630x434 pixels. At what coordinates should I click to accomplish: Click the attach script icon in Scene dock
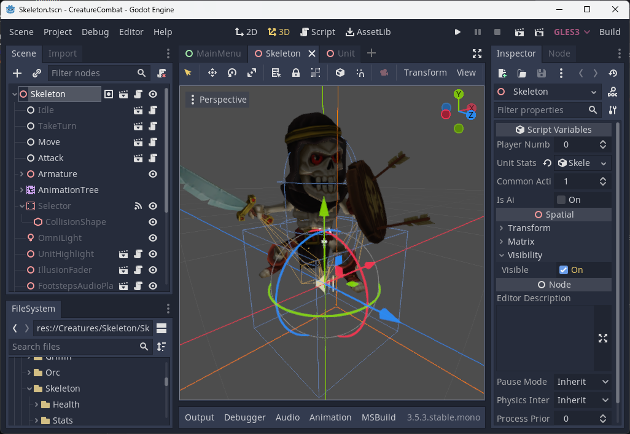[x=161, y=73]
